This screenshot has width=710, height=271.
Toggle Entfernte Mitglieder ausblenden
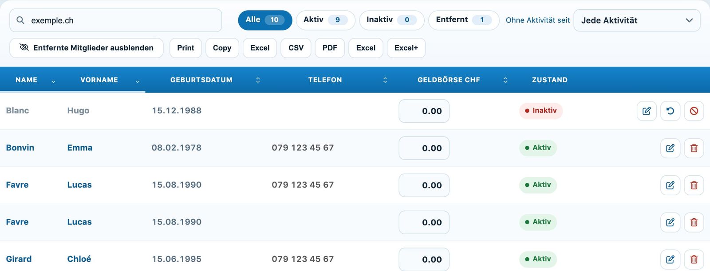87,48
